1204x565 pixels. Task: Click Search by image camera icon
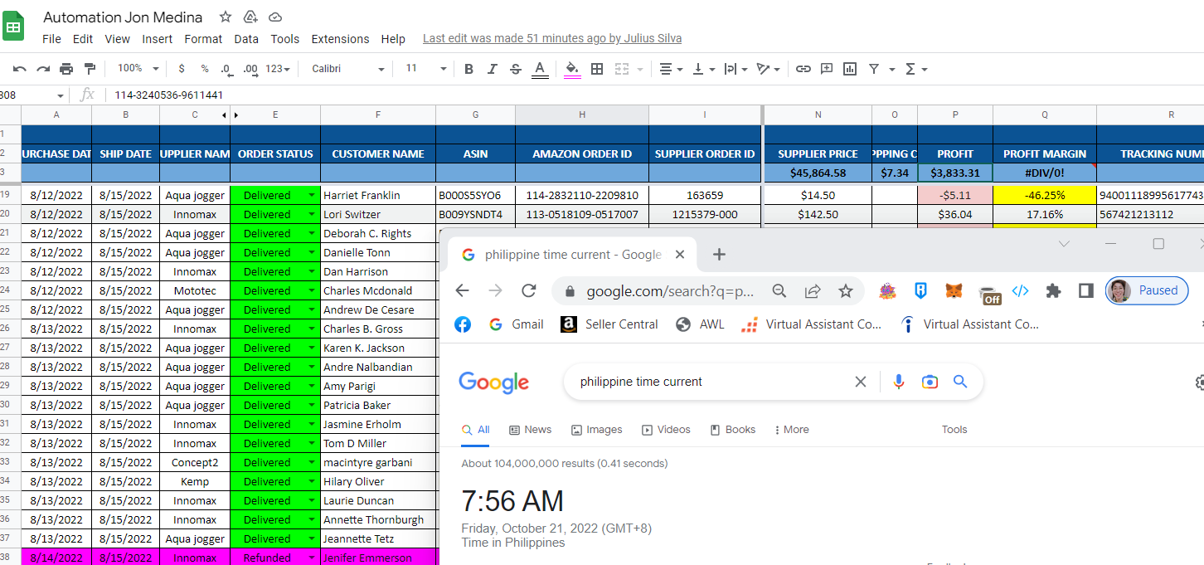930,382
